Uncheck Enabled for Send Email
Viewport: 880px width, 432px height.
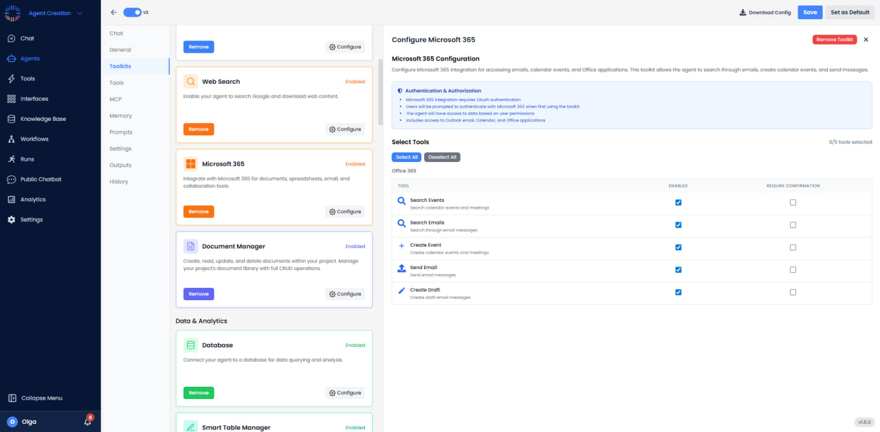[678, 269]
